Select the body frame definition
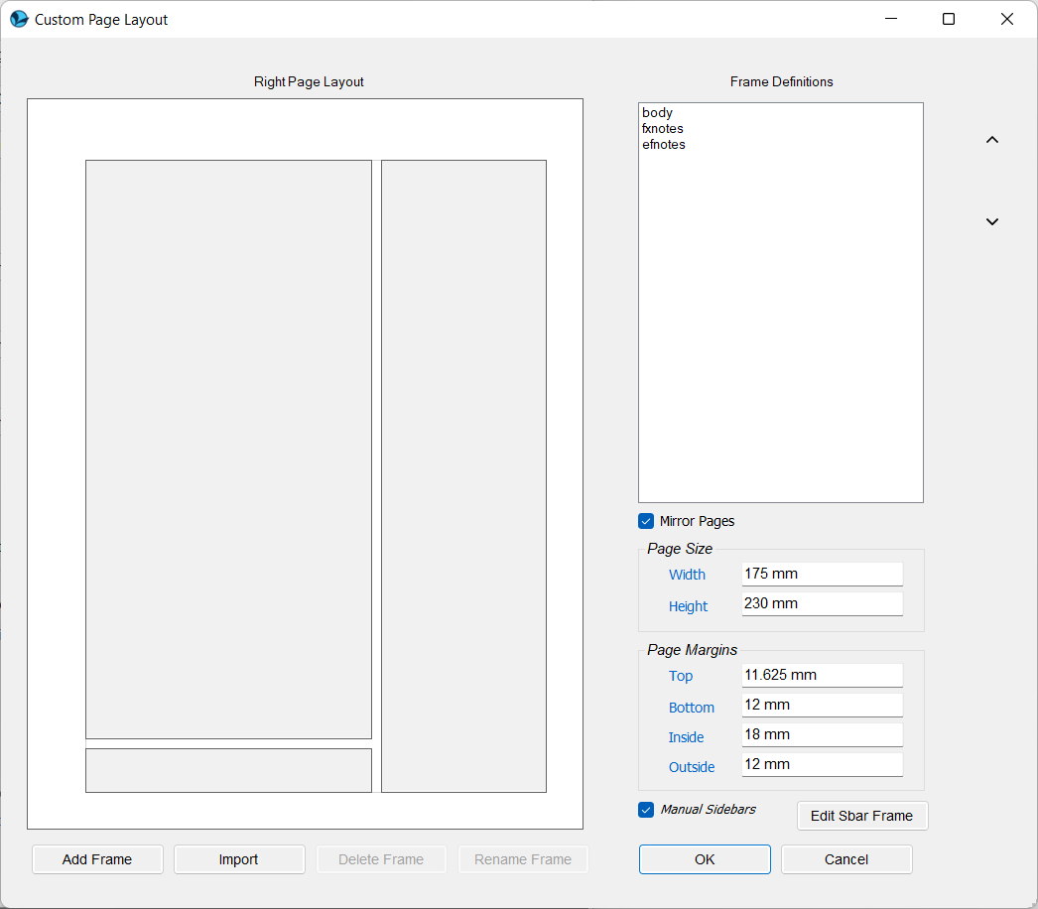Image resolution: width=1038 pixels, height=909 pixels. [x=657, y=112]
